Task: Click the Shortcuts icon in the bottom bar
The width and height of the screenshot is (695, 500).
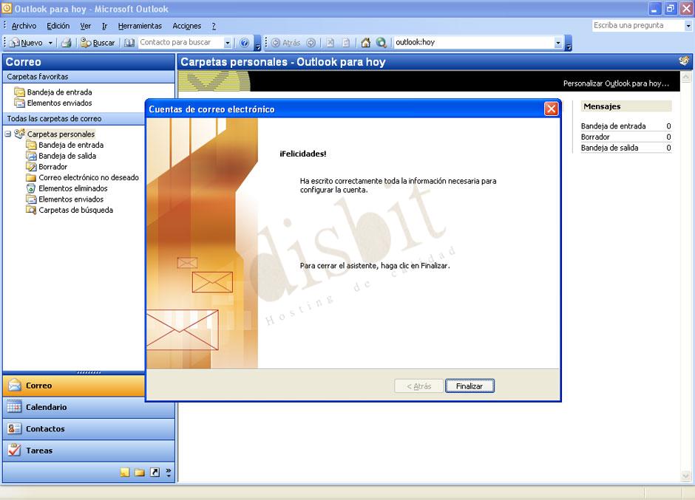Action: [x=154, y=471]
